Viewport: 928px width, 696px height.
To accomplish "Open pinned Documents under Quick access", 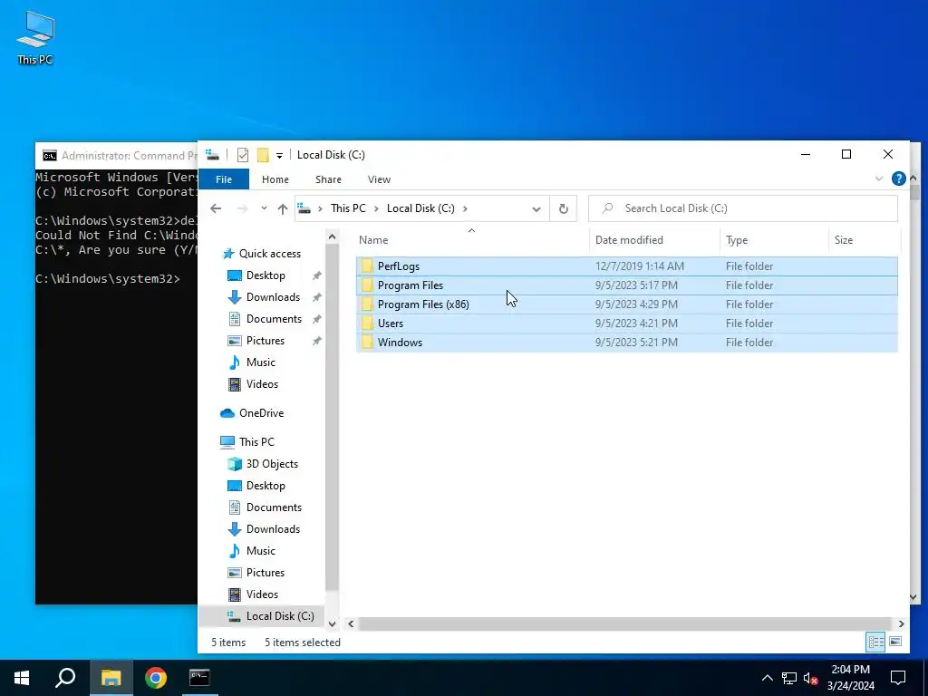I will tap(274, 319).
